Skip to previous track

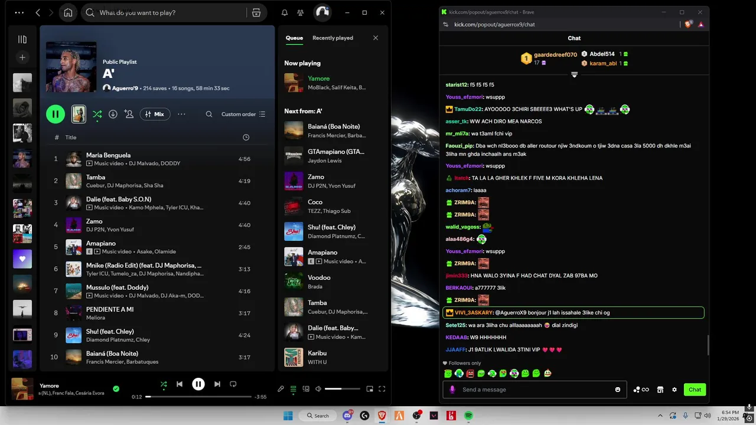pos(180,384)
